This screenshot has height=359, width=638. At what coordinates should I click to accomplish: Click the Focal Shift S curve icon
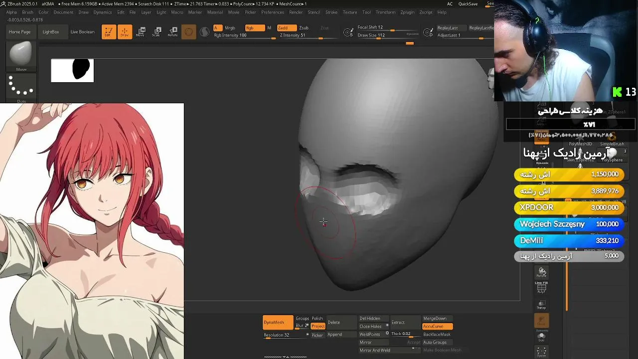coord(349,33)
